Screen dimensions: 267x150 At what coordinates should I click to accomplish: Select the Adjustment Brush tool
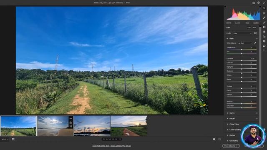tap(264, 22)
